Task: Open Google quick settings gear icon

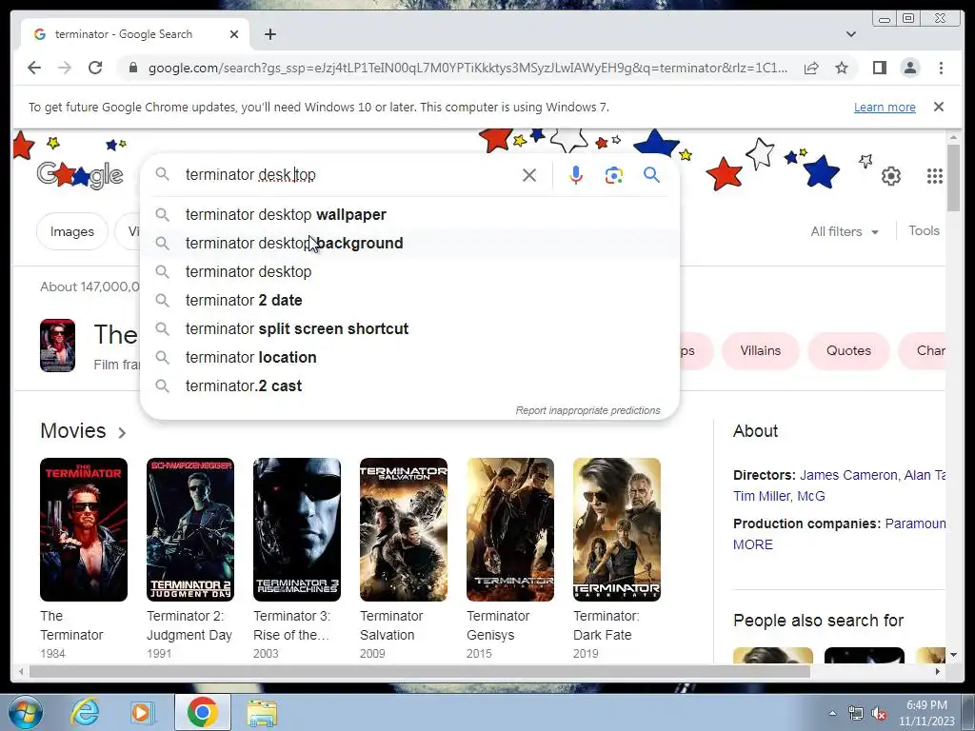Action: 890,176
